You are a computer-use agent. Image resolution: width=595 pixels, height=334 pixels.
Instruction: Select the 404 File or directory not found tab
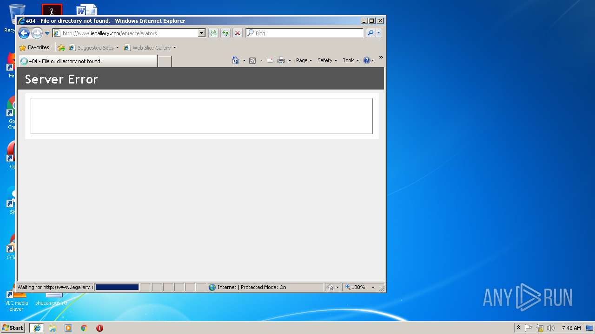coord(87,61)
